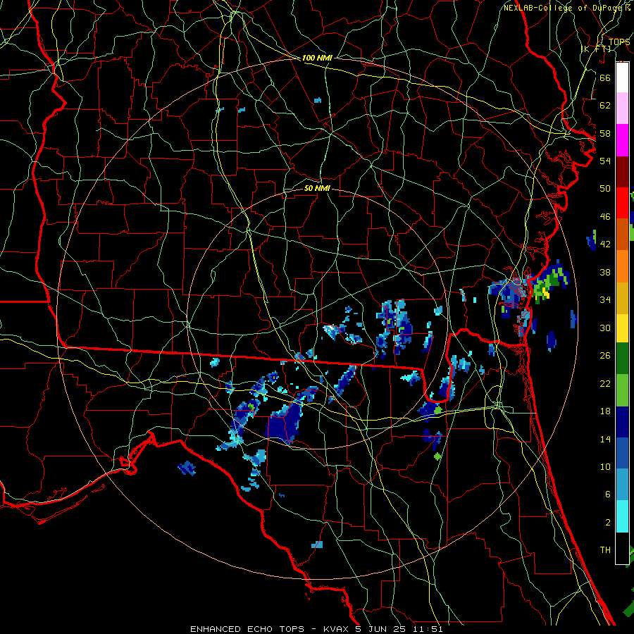Click the "100 NMI" range ring label

(317, 58)
